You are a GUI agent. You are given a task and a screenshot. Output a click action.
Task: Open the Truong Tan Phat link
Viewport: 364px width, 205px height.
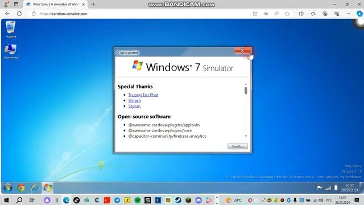143,95
